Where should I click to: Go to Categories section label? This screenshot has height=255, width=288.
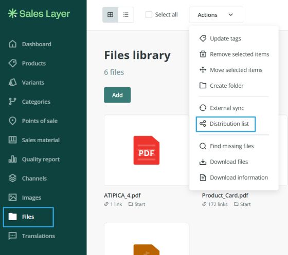tap(36, 102)
